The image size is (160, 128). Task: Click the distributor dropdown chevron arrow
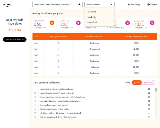tap(111, 5)
